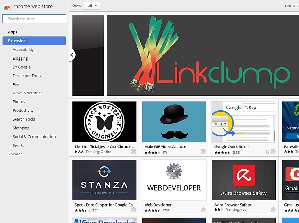Open Space Butterfly Original thumbnail
The width and height of the screenshot is (299, 223).
click(104, 122)
